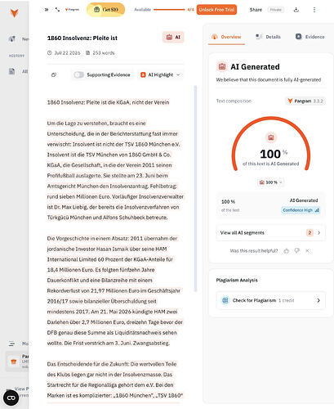Screen dimensions: 334x409
Task: Switch to the Evidence tab
Action: (310, 37)
